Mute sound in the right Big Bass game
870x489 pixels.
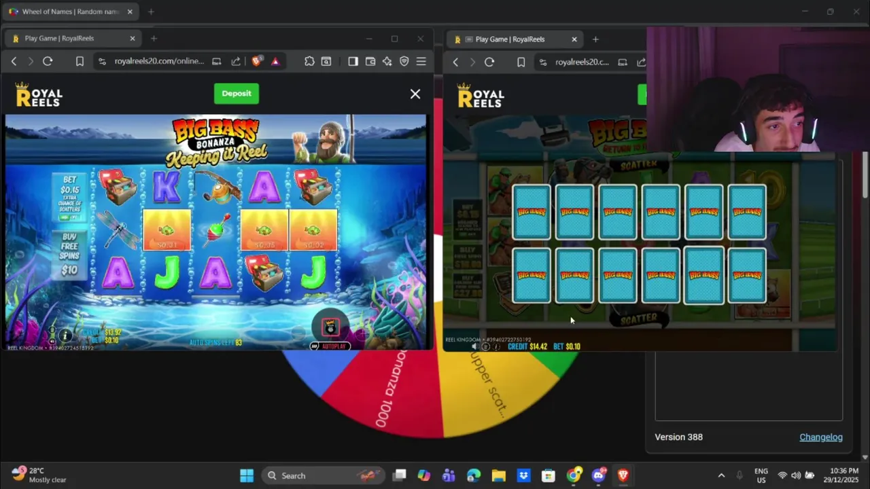(474, 346)
